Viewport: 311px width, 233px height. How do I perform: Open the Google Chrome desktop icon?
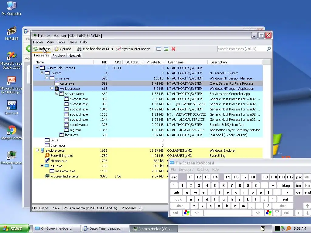(11, 132)
